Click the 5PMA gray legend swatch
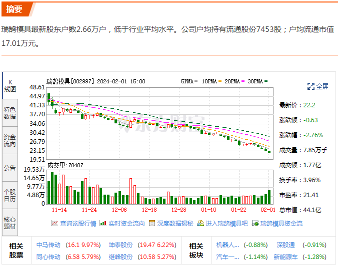The image size is (338, 267). point(196,81)
